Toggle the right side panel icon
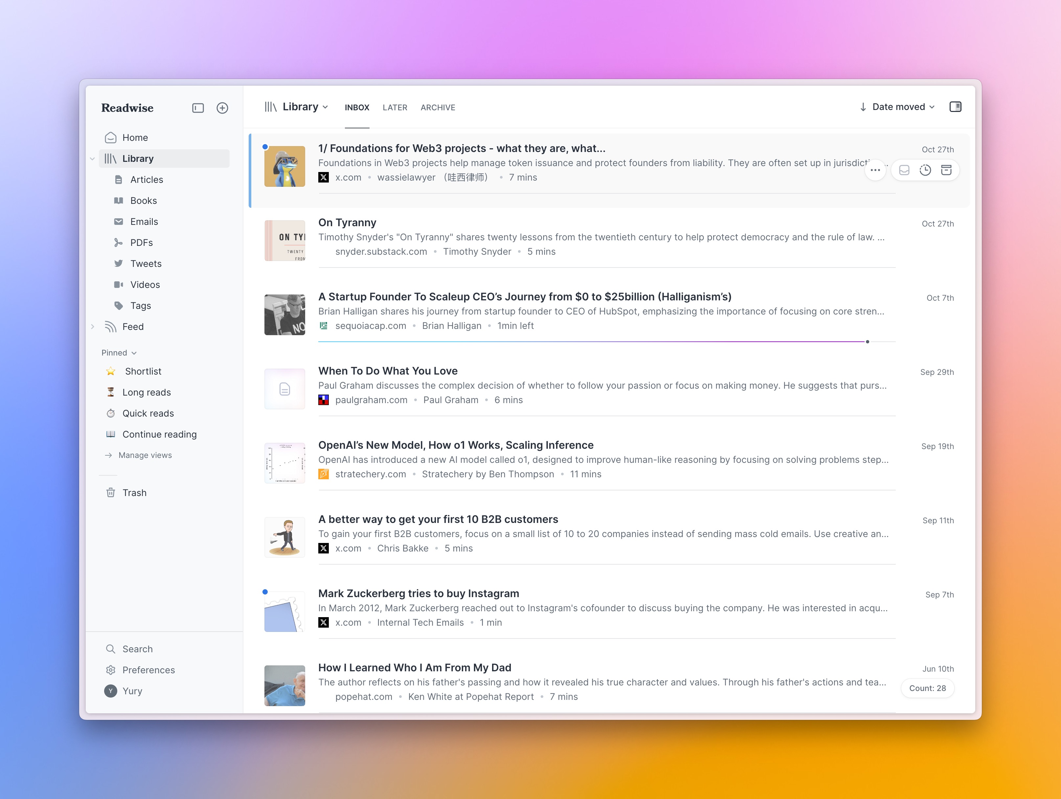Image resolution: width=1061 pixels, height=799 pixels. click(x=955, y=107)
